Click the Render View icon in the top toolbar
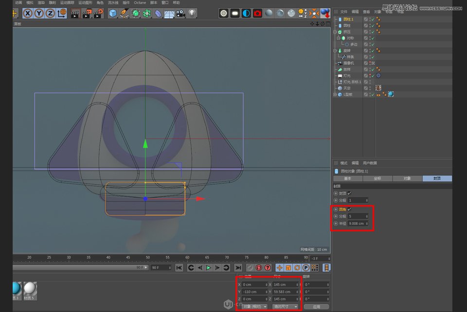This screenshot has width=467, height=312. point(75,13)
